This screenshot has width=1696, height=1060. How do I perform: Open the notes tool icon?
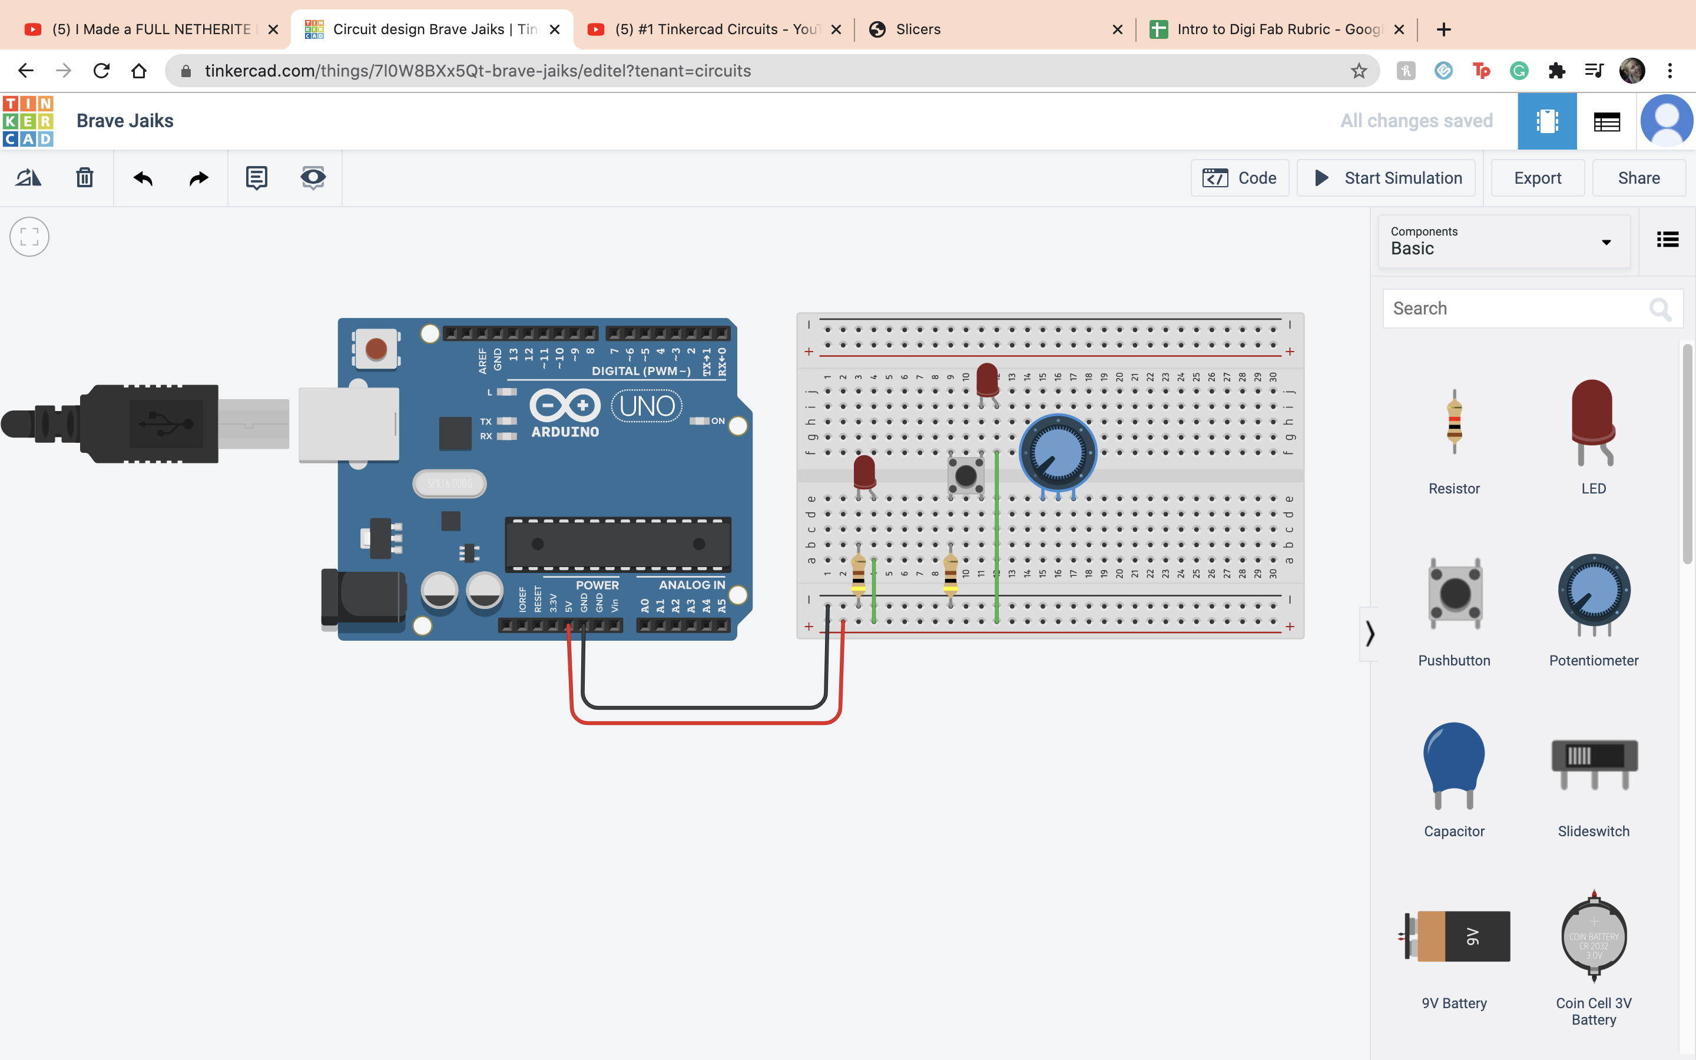click(257, 178)
